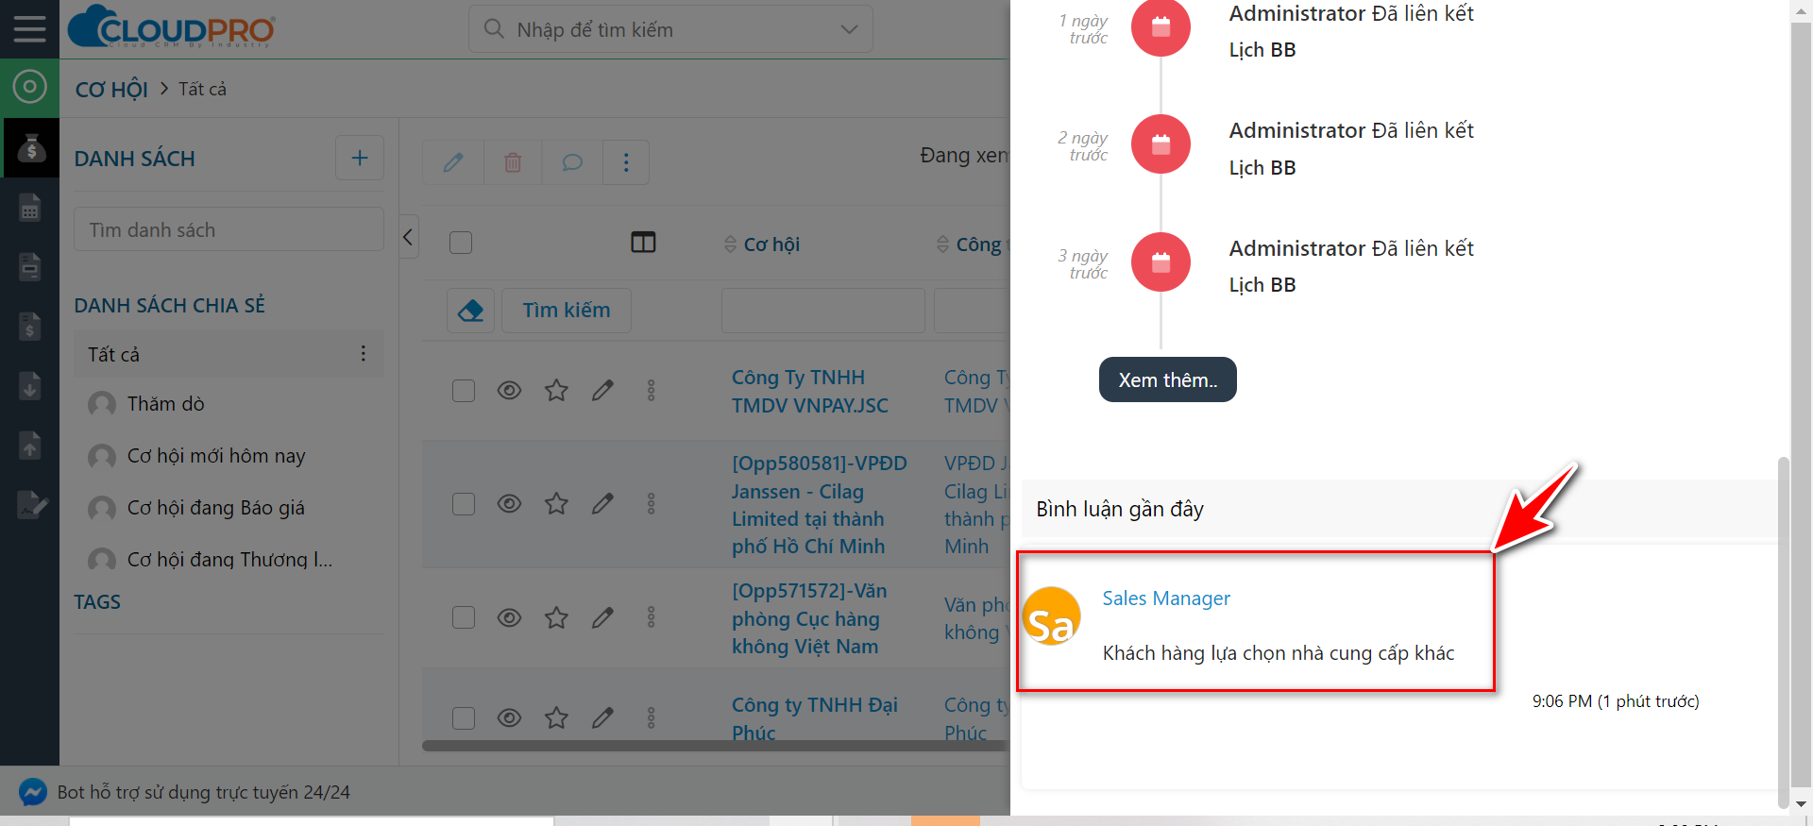Screen dimensions: 1813x826
Task: Check the Opp571572 row checkbox
Action: [x=463, y=617]
